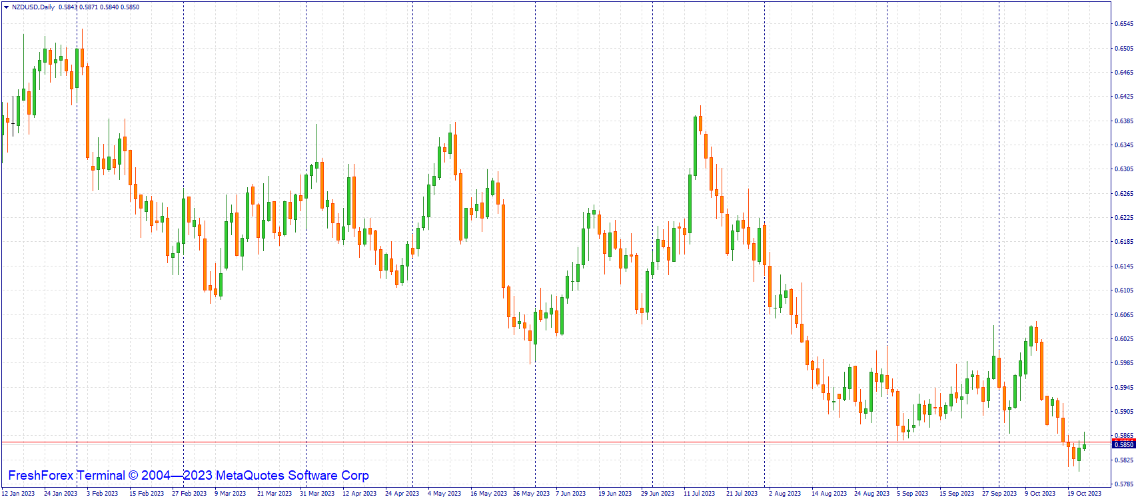Click the 0.5985 price axis label
1138x501 pixels.
point(1125,363)
